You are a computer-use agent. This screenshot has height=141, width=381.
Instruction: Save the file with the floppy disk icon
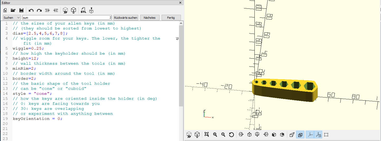point(21,11)
